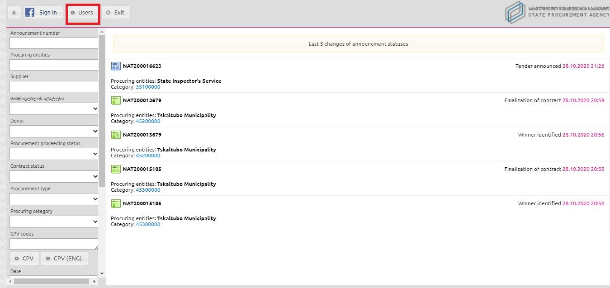Click the first NAT200015185 green document icon
The width and height of the screenshot is (610, 288).
pos(116,169)
